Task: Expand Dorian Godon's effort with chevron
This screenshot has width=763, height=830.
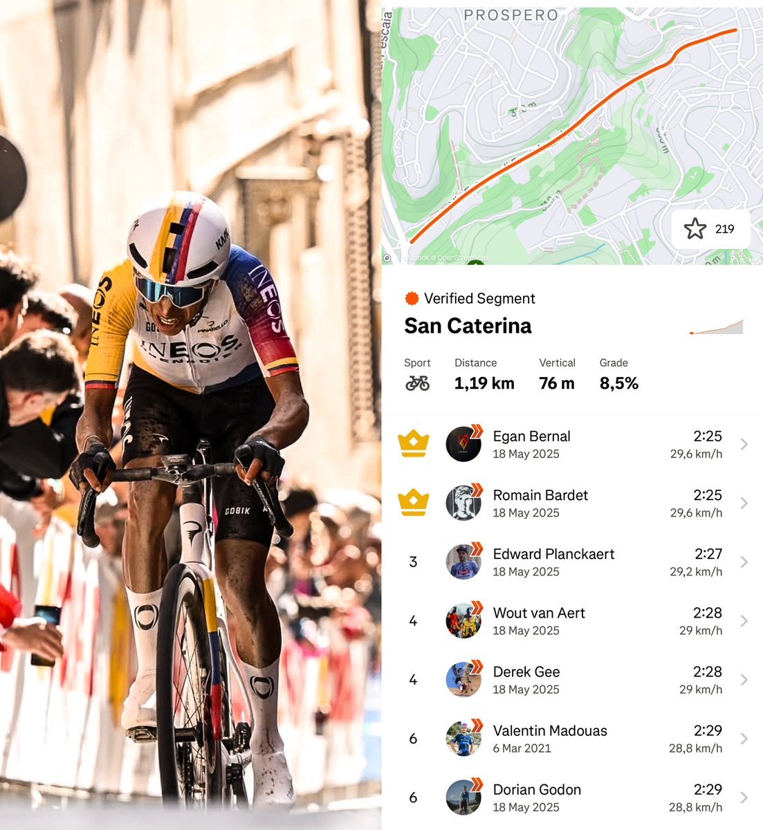Action: pos(744,797)
